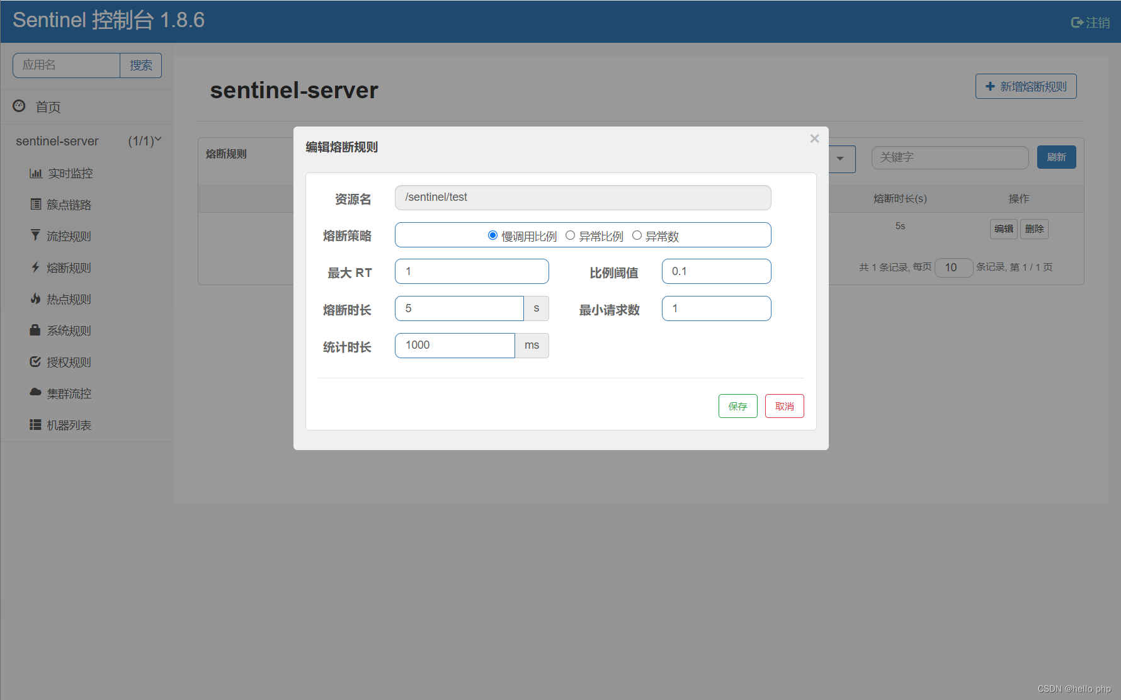Click the 熔断时长(s) column header
Viewport: 1121px width, 700px height.
900,199
